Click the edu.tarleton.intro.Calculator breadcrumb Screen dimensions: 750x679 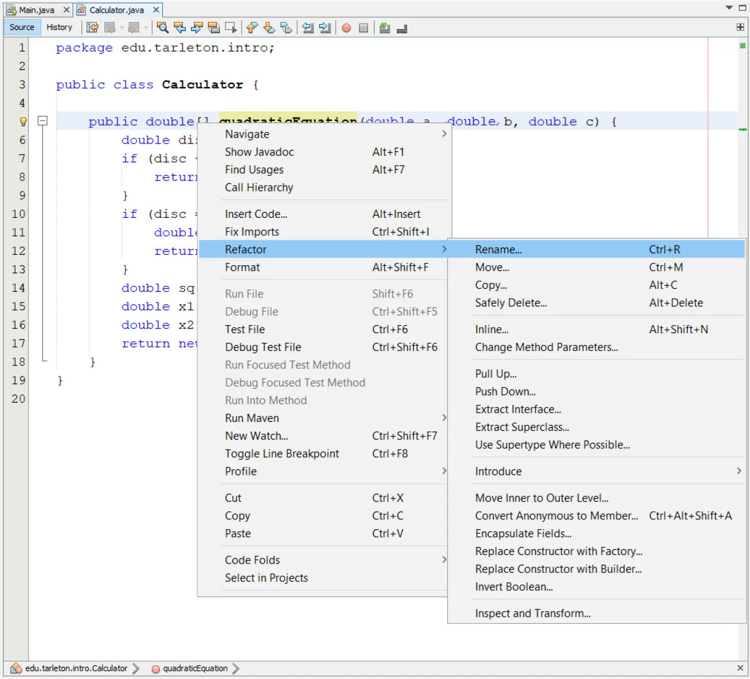pos(75,669)
